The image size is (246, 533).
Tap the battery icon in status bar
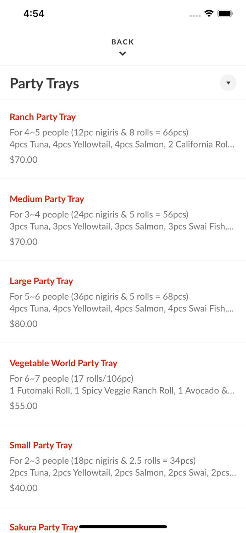(x=225, y=14)
